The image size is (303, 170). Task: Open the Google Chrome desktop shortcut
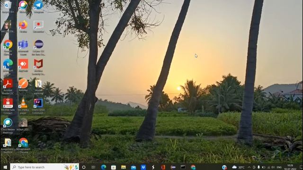point(8,47)
